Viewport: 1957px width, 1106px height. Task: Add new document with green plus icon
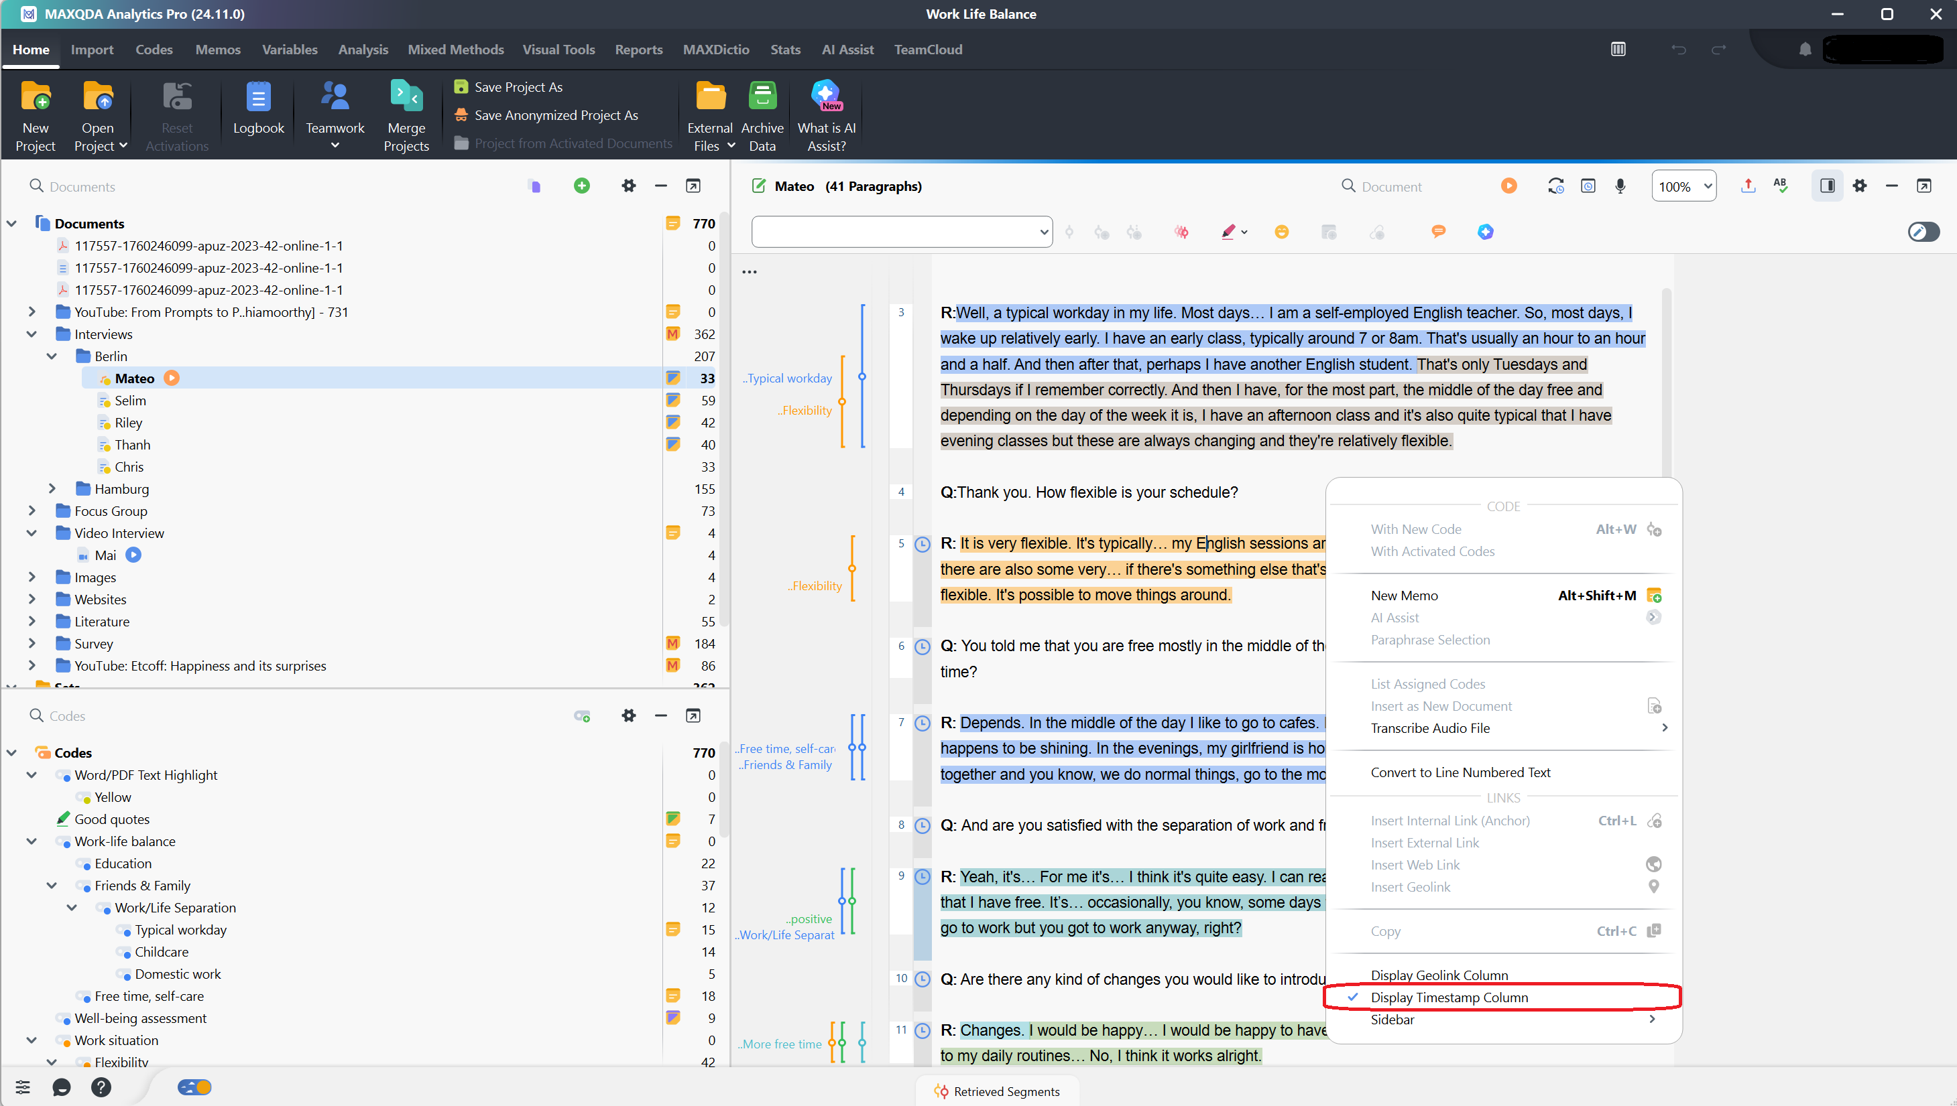581,186
